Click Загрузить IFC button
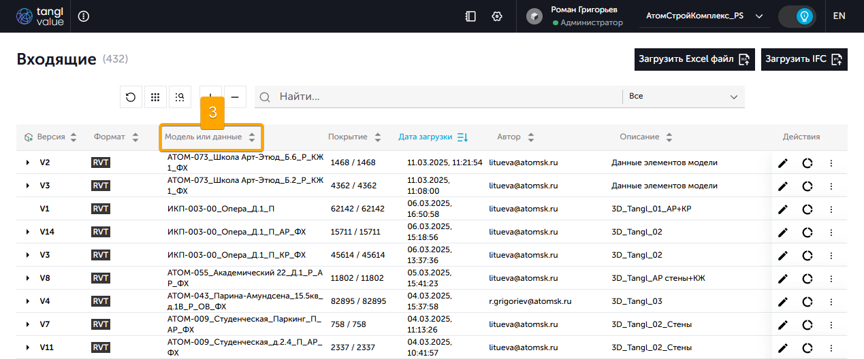864x359 pixels. coord(804,59)
